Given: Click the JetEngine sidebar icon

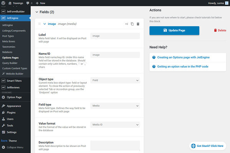Looking at the screenshot, I should coord(3,18).
